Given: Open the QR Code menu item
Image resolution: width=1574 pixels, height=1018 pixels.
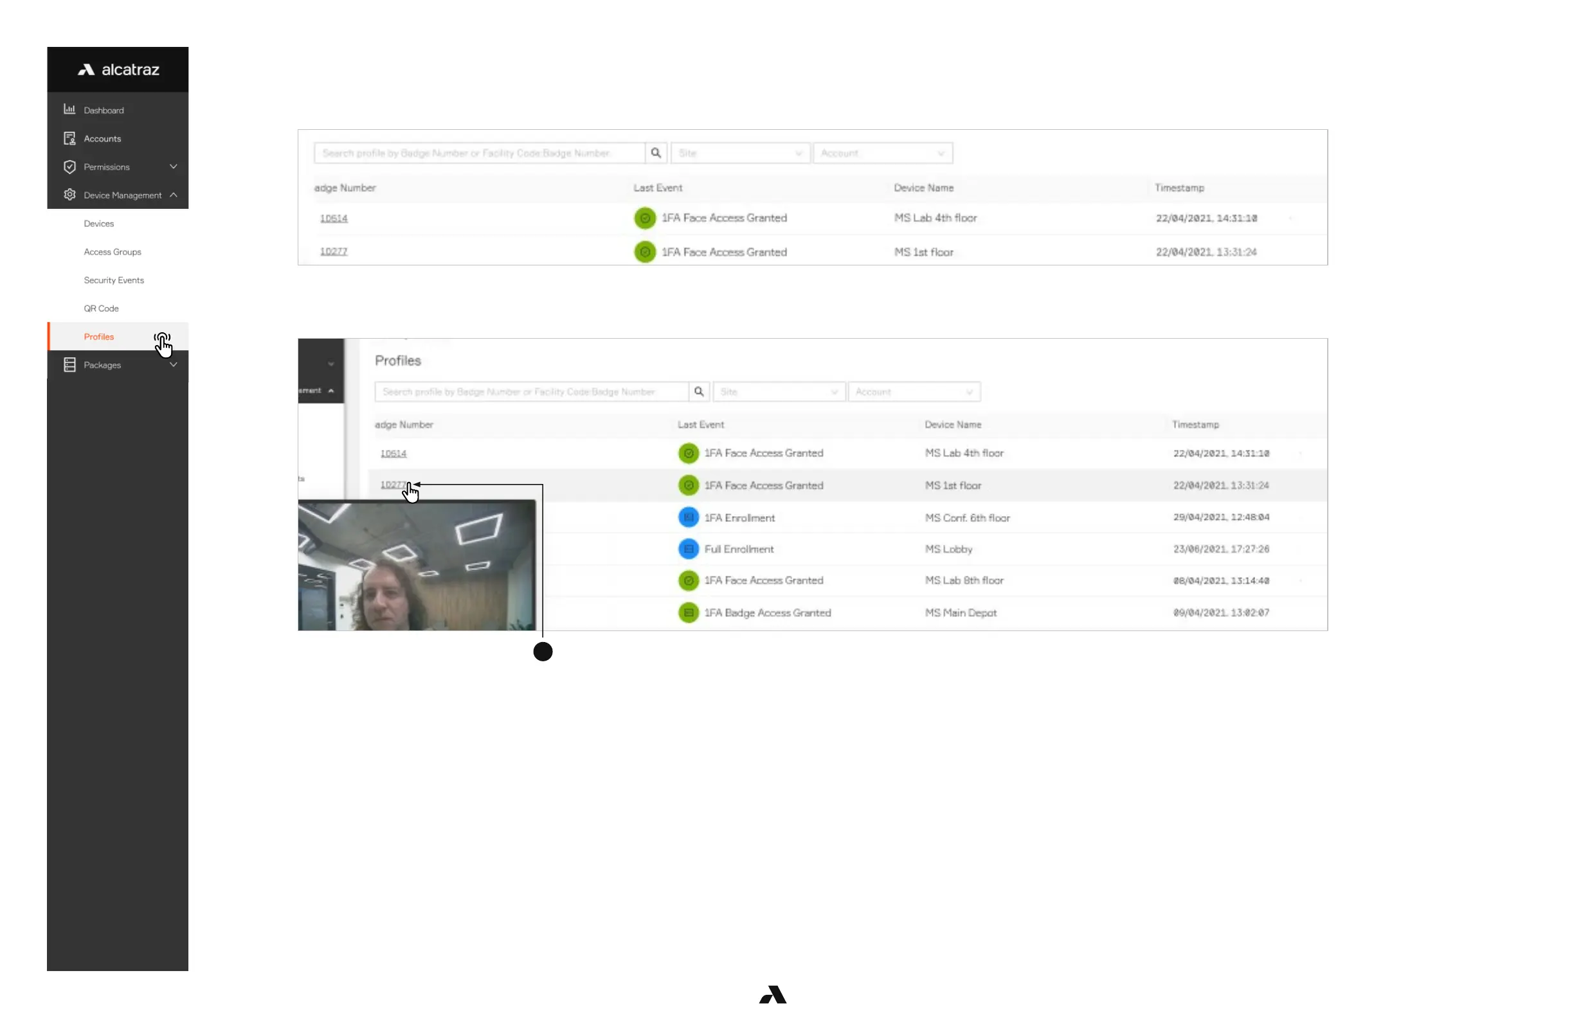Looking at the screenshot, I should click(101, 308).
